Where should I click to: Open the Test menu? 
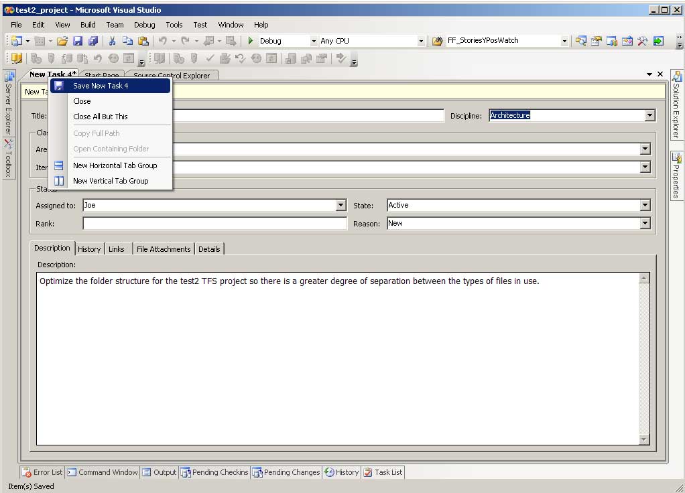200,25
